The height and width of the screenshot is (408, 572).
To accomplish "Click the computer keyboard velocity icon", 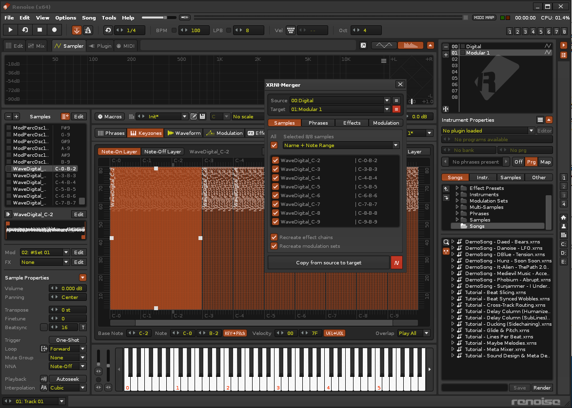I will tap(291, 30).
